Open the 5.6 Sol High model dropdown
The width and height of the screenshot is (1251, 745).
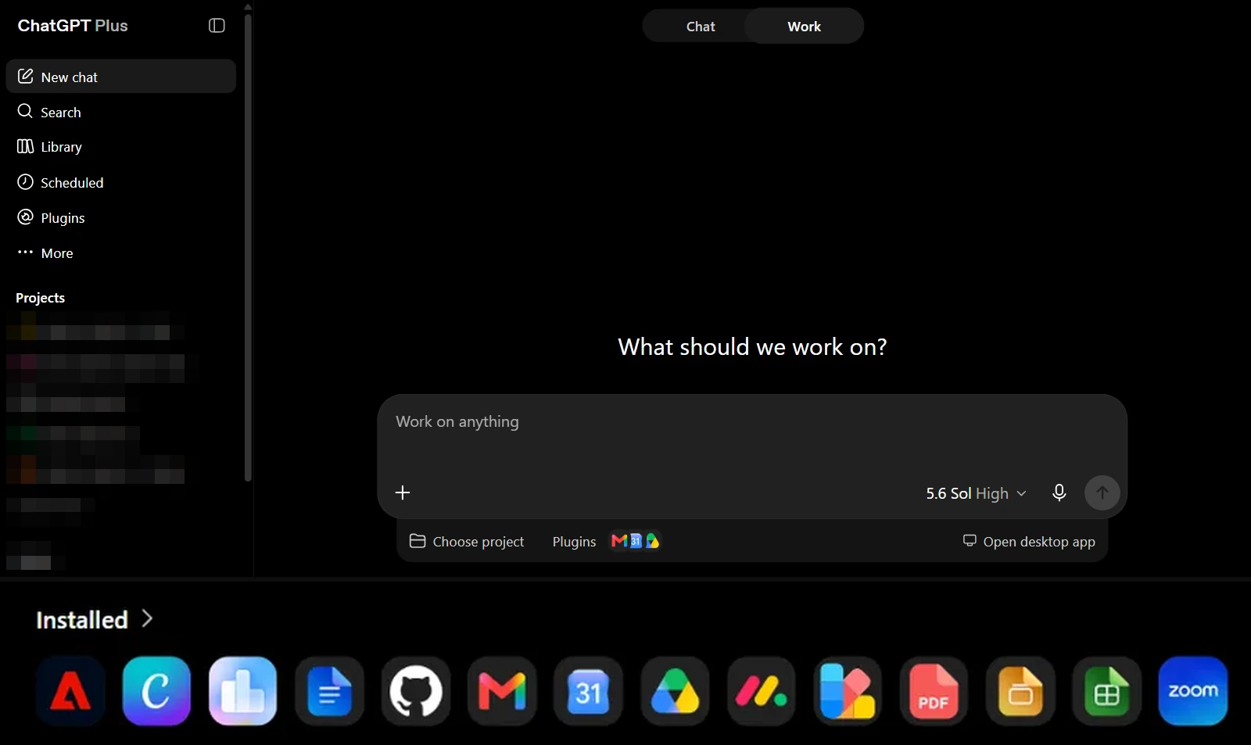pos(976,493)
